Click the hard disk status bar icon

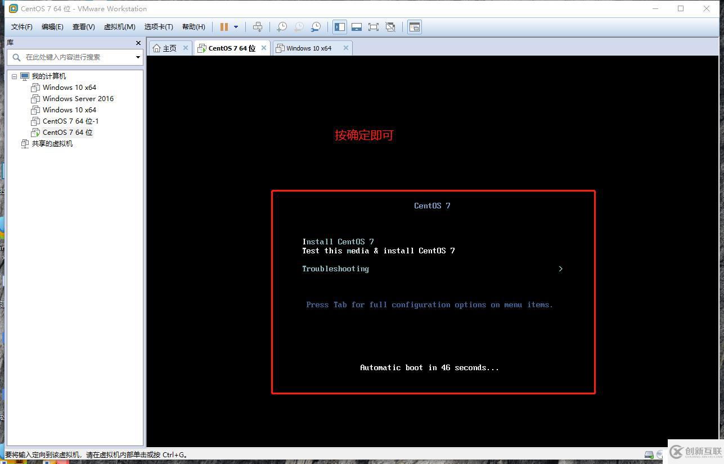[649, 455]
